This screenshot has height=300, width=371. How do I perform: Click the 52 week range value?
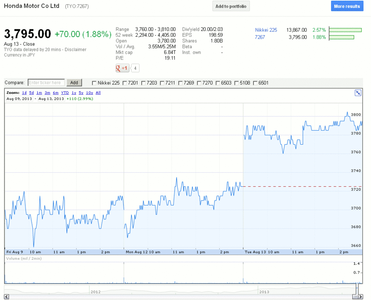tap(155, 35)
